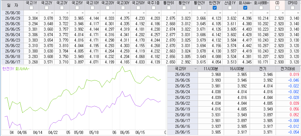The width and height of the screenshot is (301, 136).
Task: Click the green 회사AA- chart line peak
Action: (122, 66)
